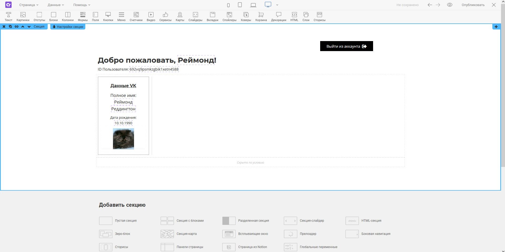The width and height of the screenshot is (505, 252).
Task: Open Настройки секции settings tab
Action: click(68, 27)
